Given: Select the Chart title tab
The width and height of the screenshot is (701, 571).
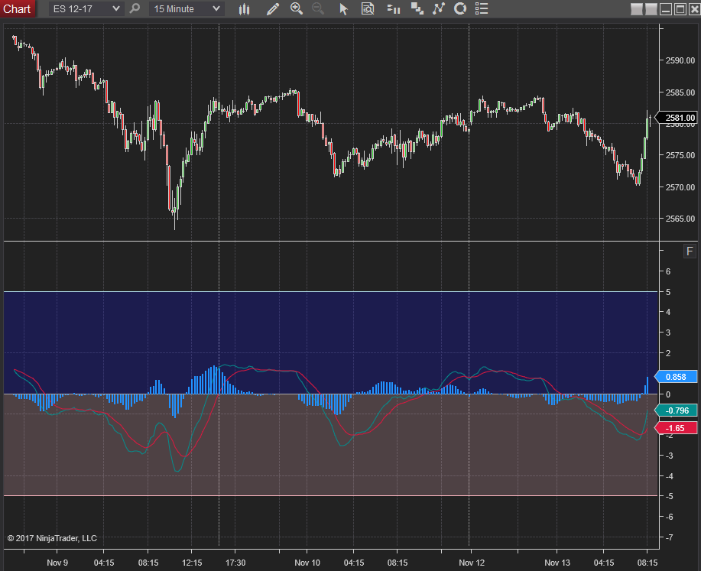Looking at the screenshot, I should 18,9.
